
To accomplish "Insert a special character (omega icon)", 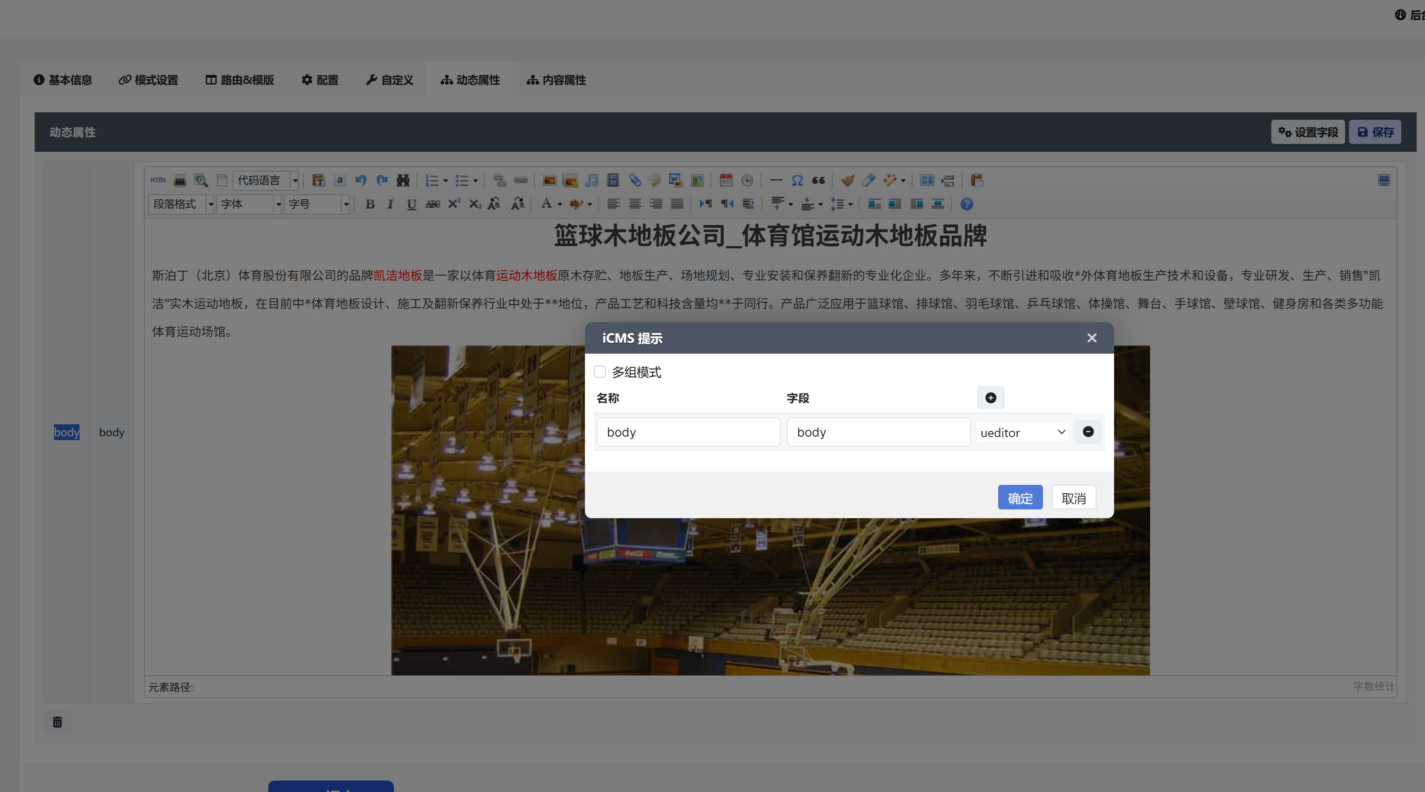I will click(x=797, y=180).
